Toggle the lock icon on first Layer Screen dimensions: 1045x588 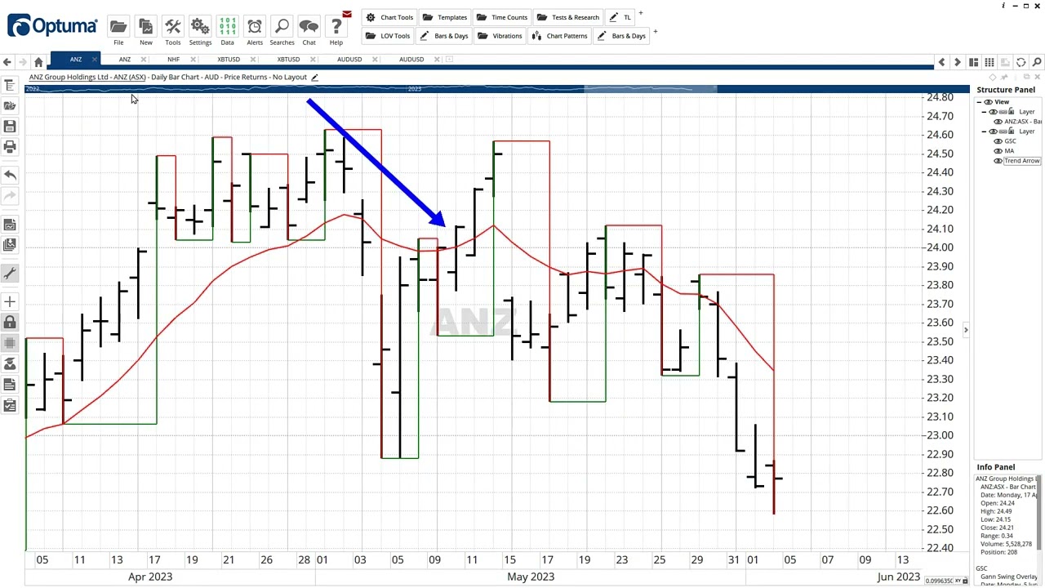1012,112
